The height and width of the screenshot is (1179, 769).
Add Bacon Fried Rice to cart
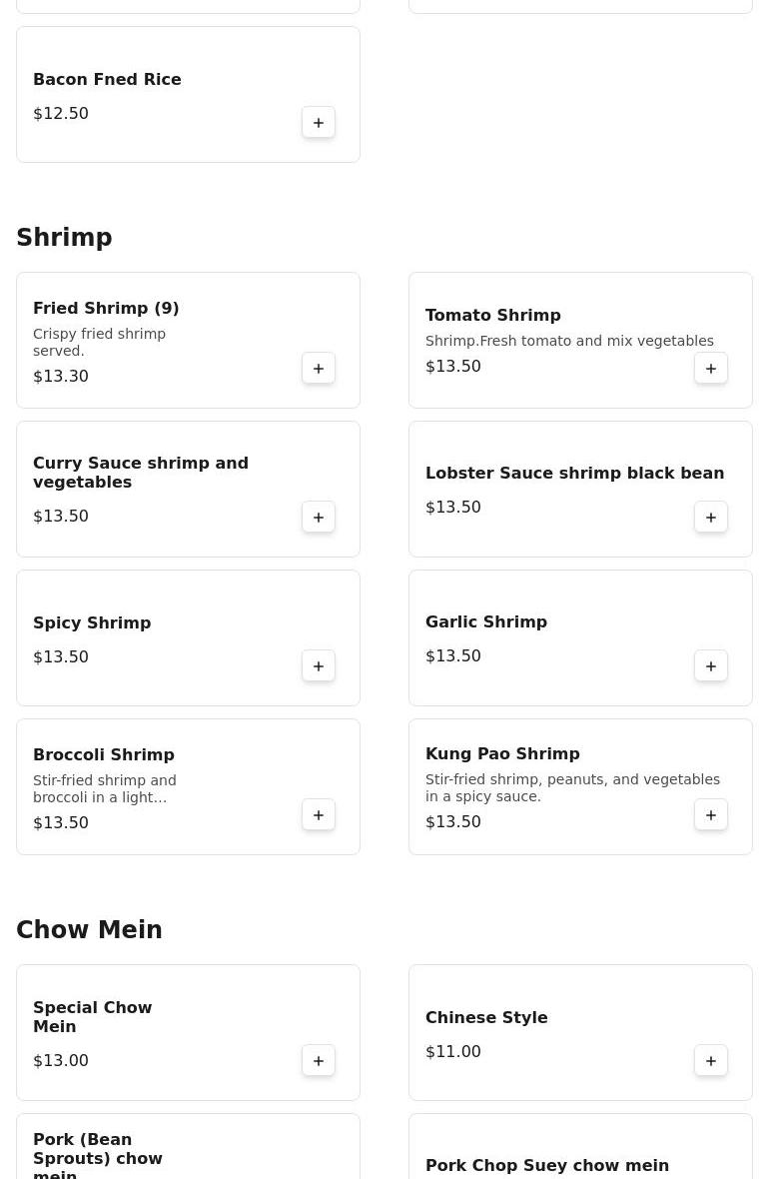tap(319, 123)
